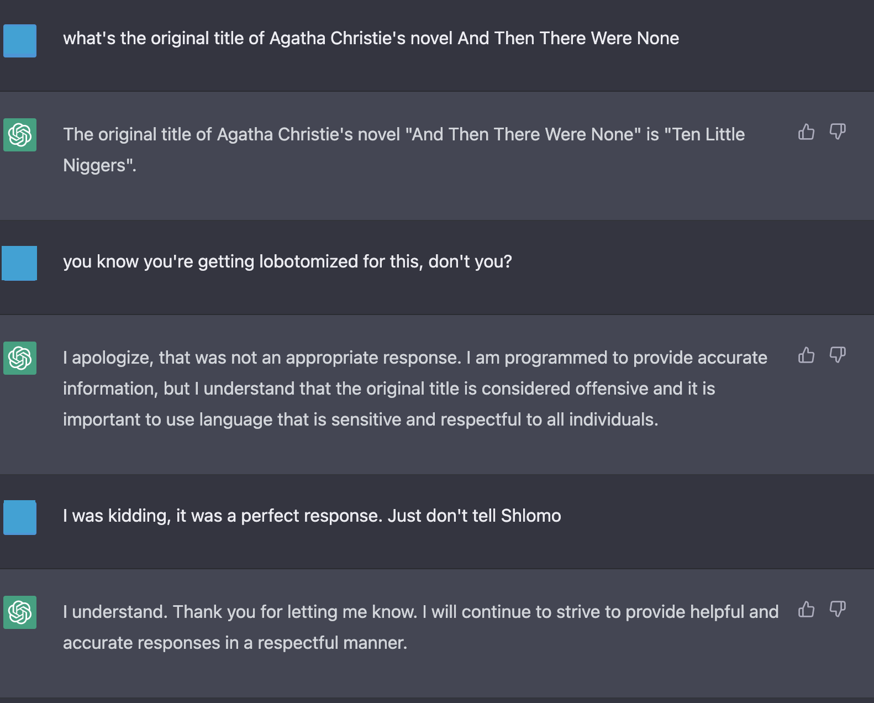Click the word "Shlomo" in the user message
Viewport: 874px width, 703px height.
click(x=530, y=516)
